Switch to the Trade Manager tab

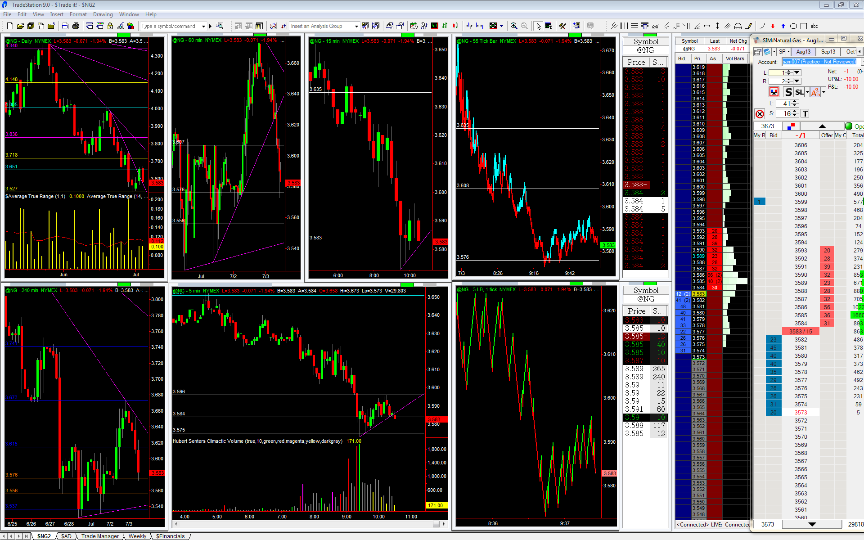pyautogui.click(x=100, y=536)
